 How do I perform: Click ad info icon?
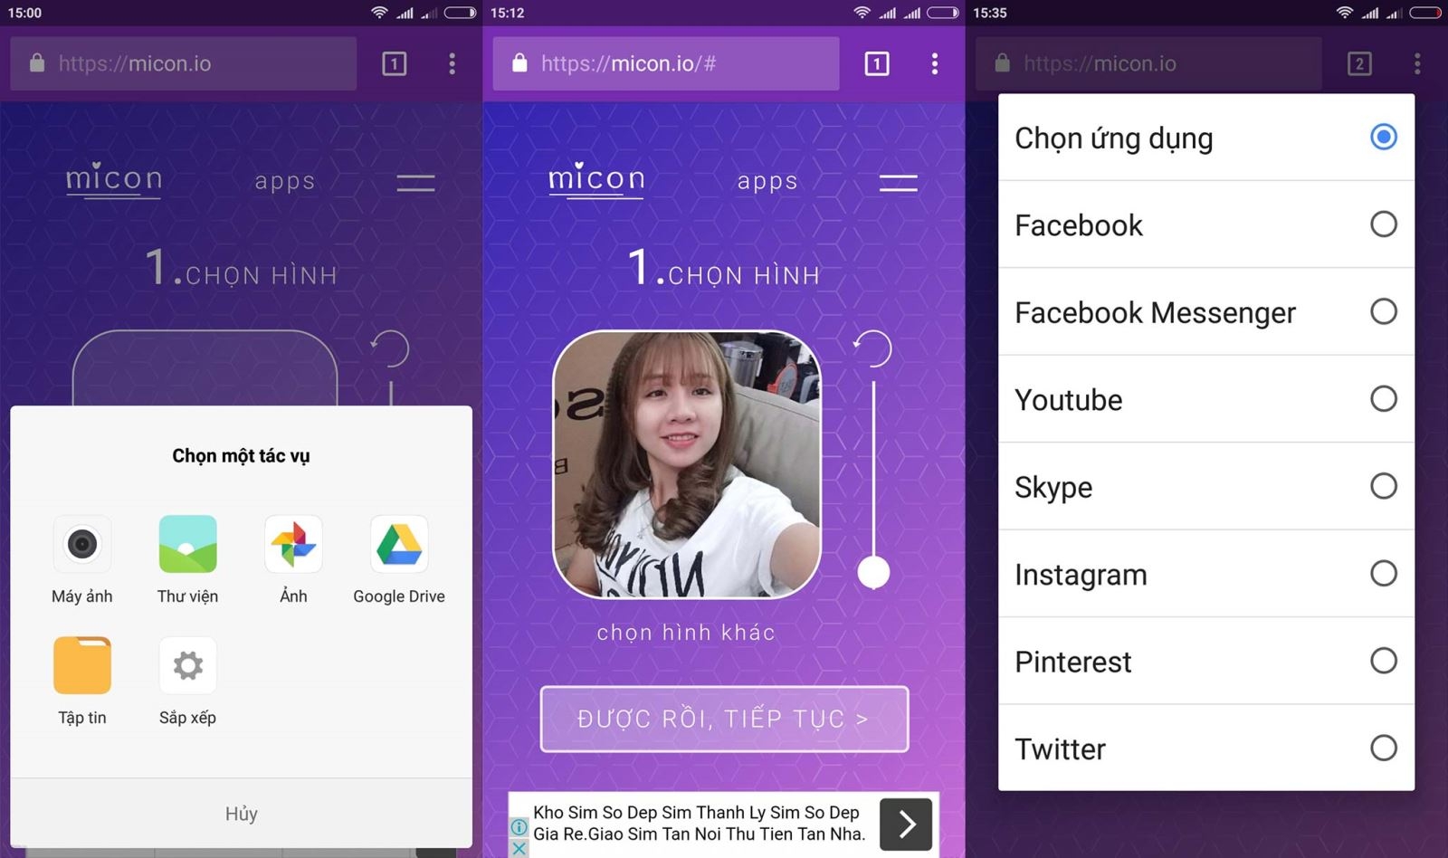click(x=519, y=827)
